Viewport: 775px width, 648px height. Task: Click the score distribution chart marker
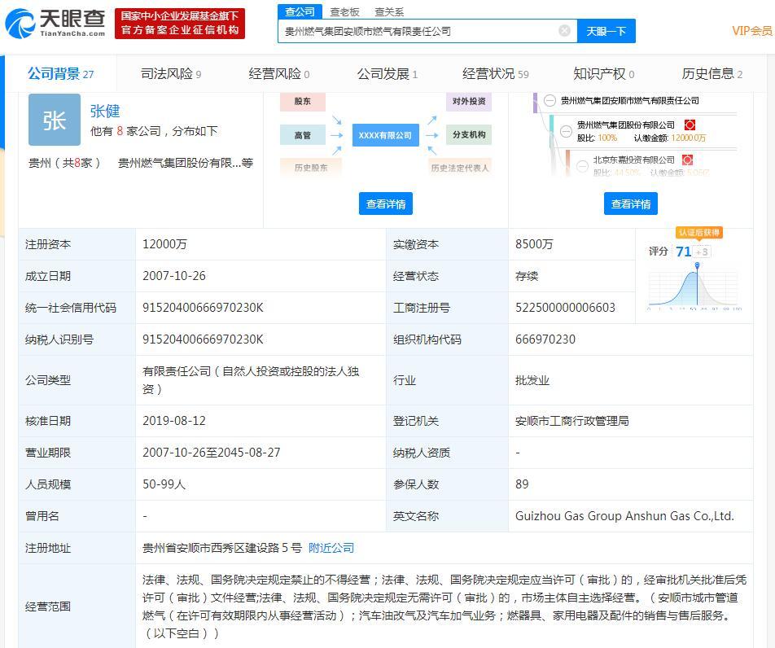[x=697, y=265]
